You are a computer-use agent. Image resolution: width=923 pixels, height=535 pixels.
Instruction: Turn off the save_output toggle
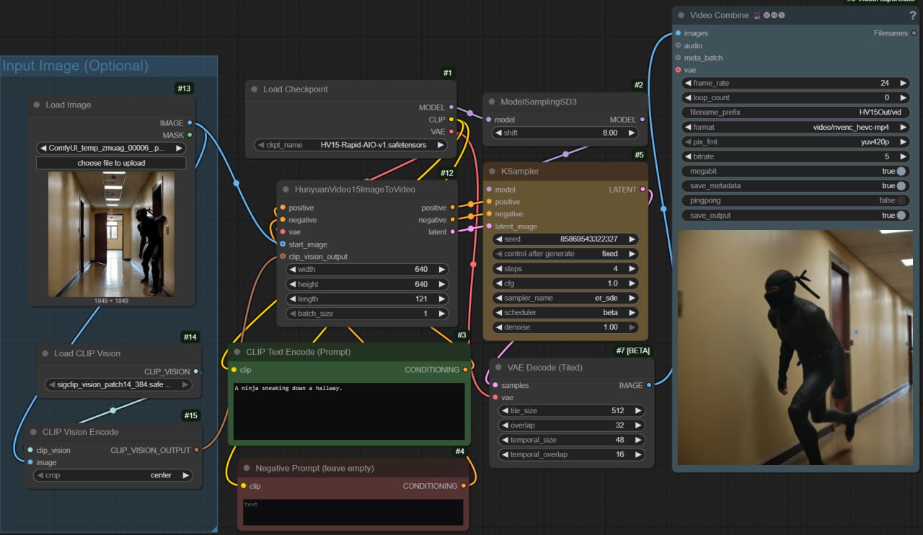pos(901,216)
